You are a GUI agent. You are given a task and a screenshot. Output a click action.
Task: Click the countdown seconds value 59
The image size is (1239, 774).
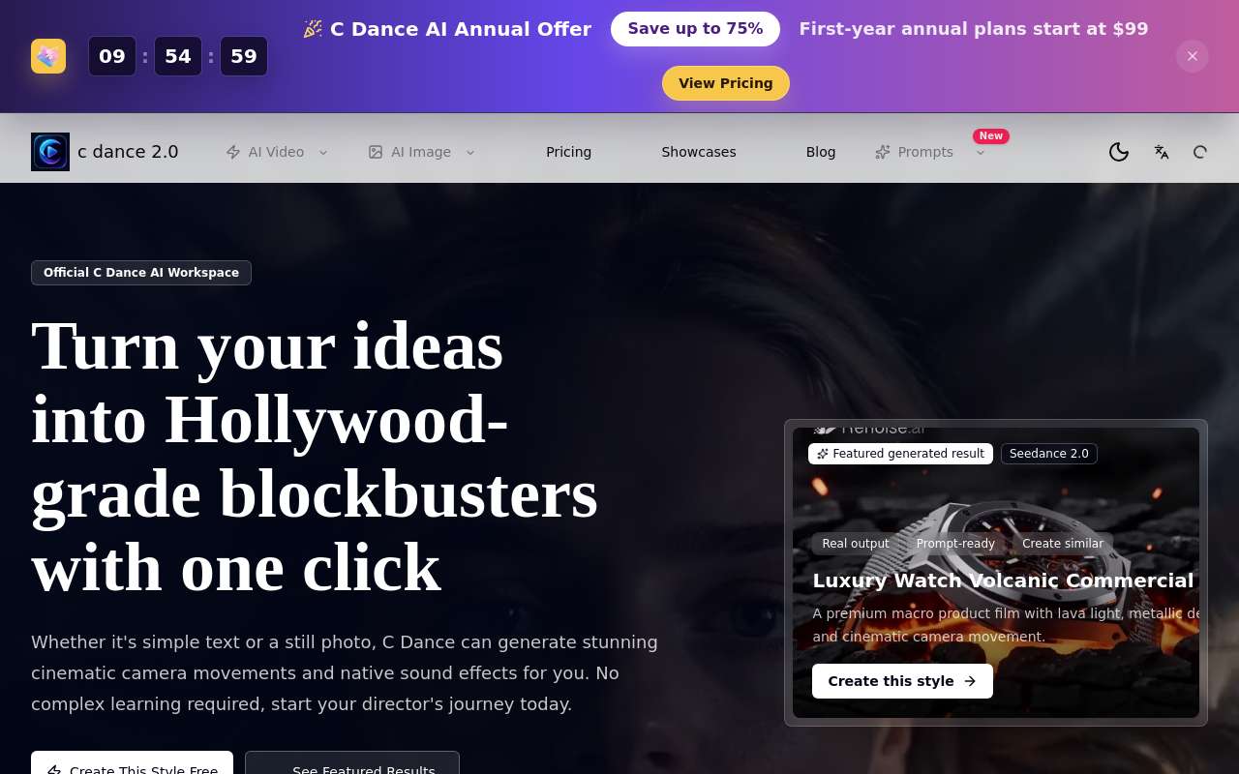pyautogui.click(x=244, y=56)
